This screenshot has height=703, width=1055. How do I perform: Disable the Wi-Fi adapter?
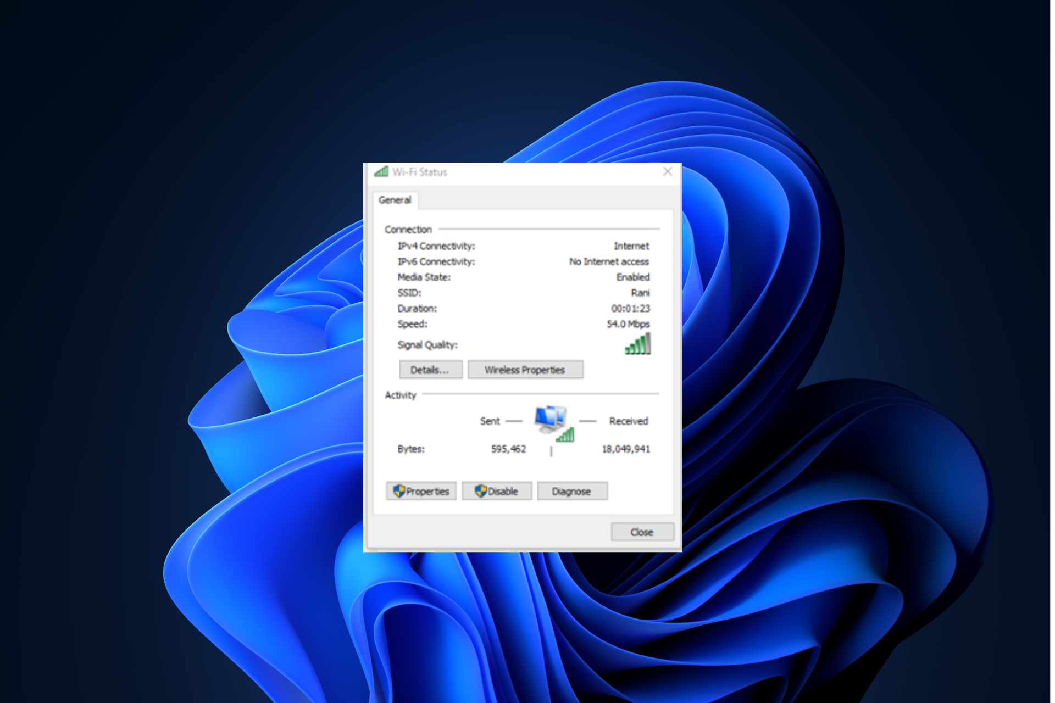(x=496, y=491)
